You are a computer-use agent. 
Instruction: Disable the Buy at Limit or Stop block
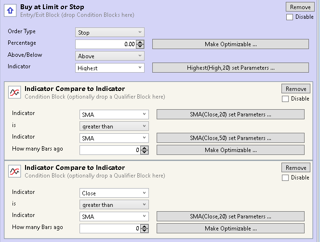click(x=289, y=17)
